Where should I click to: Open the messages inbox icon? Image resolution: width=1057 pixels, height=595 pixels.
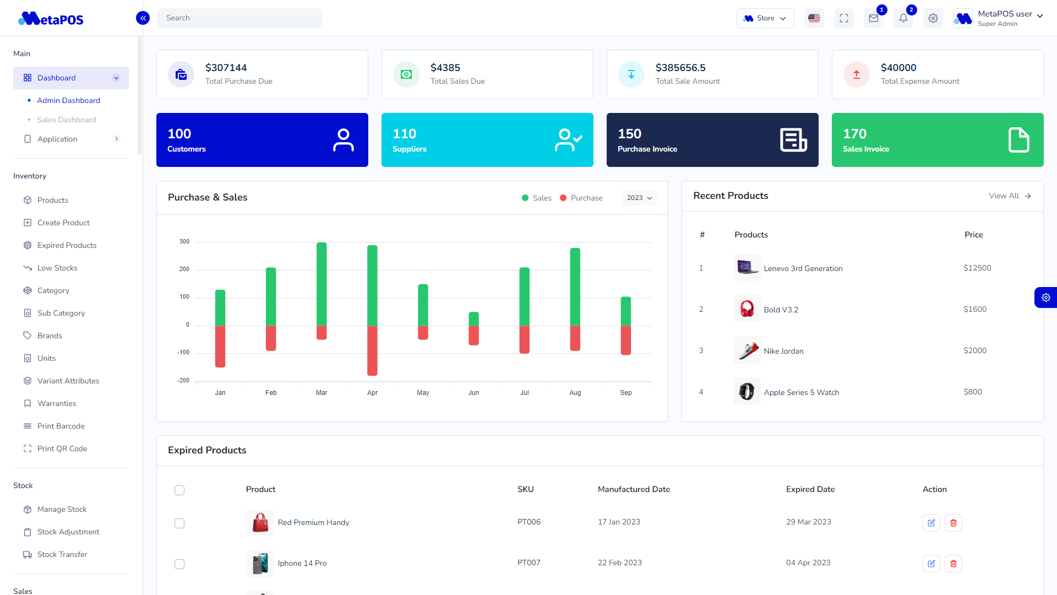873,18
